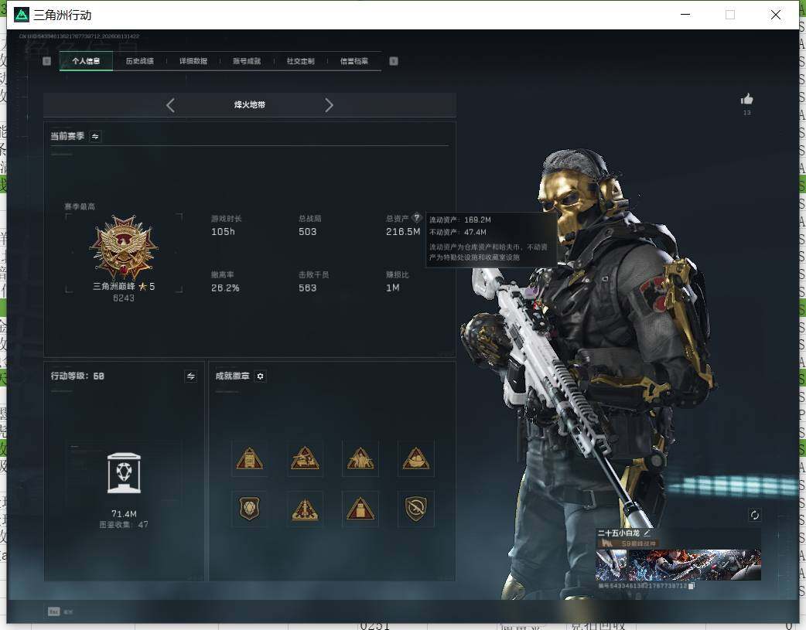Open the 个人信息 tab

coord(86,61)
